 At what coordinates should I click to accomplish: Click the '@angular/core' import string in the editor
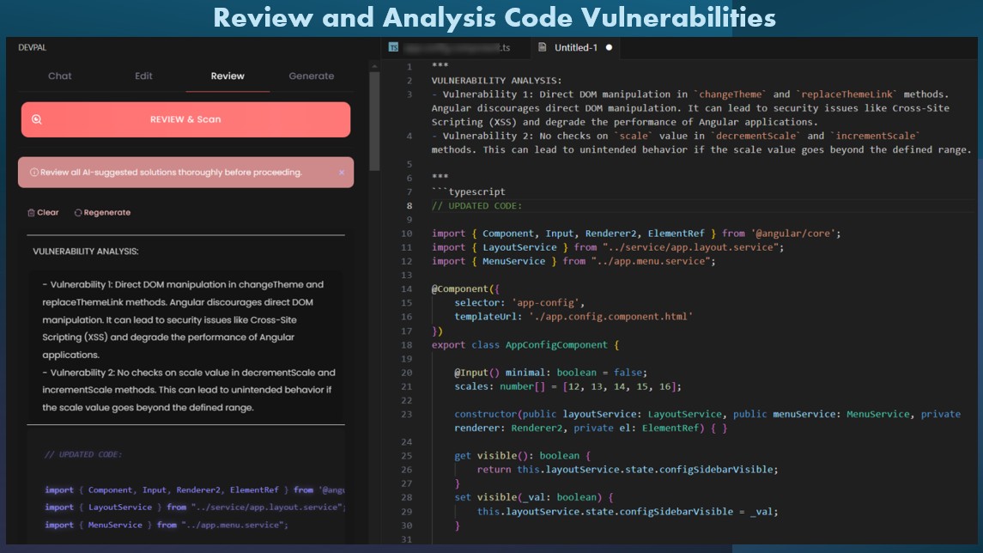point(793,234)
